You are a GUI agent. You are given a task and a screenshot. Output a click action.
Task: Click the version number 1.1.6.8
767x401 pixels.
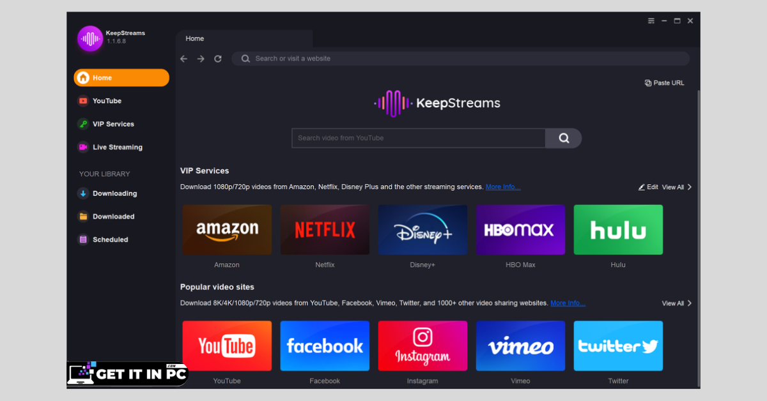[116, 42]
